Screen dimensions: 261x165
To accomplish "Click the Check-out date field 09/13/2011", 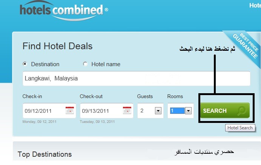I will click(101, 111).
